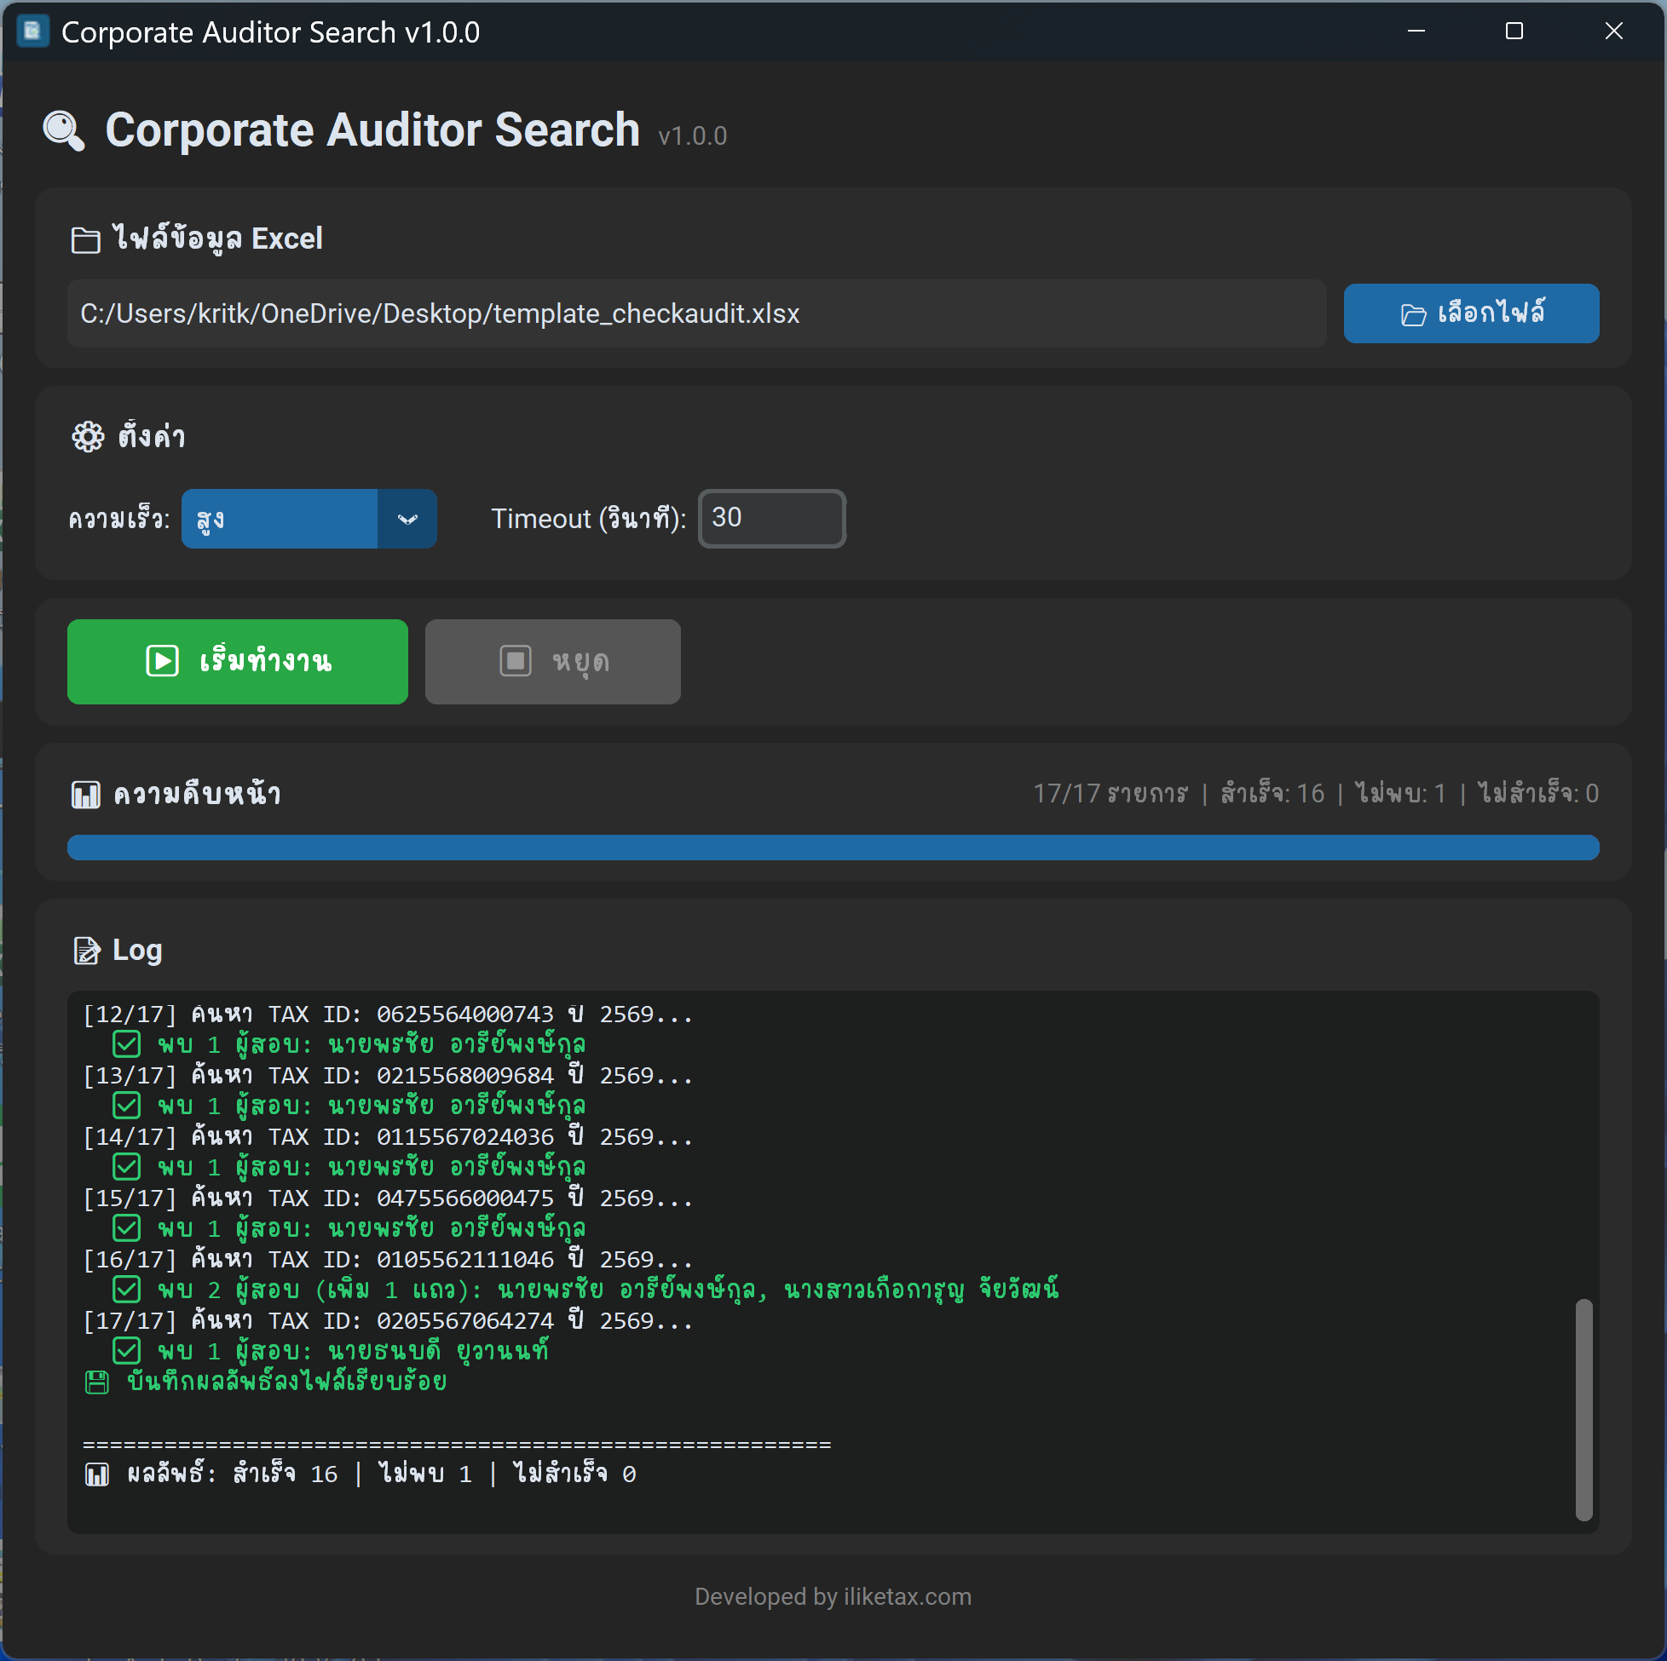This screenshot has height=1661, width=1667.
Task: Click the log vertical scrollbar thumb
Action: click(x=1583, y=1409)
